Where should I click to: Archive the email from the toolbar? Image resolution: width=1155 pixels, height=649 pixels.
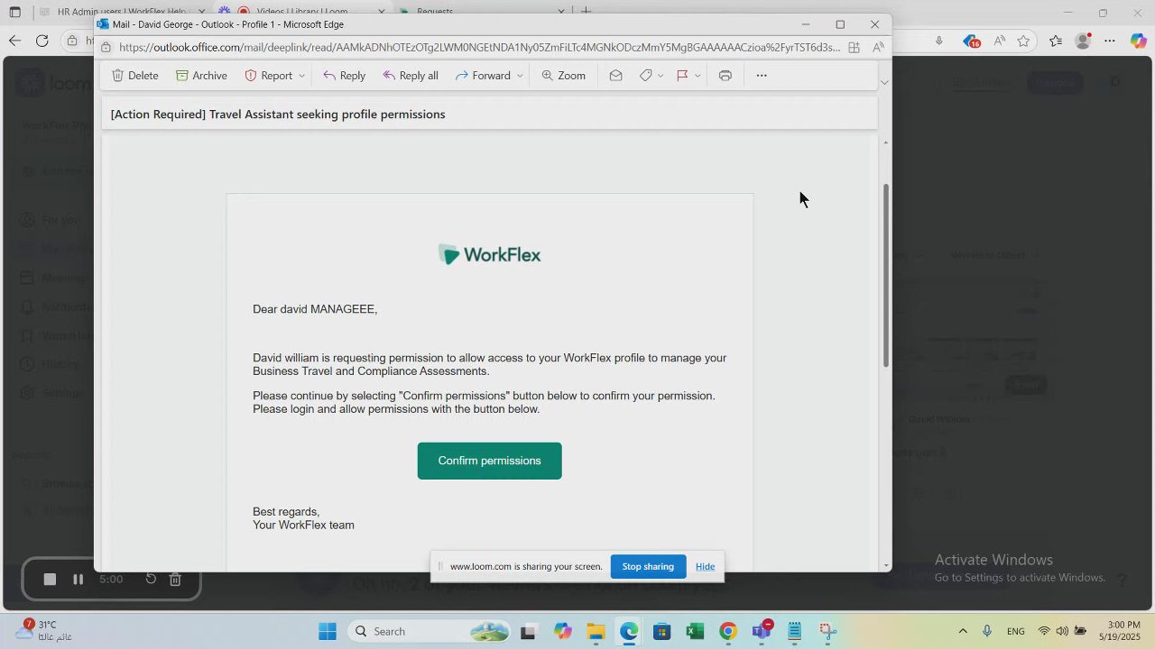click(201, 76)
